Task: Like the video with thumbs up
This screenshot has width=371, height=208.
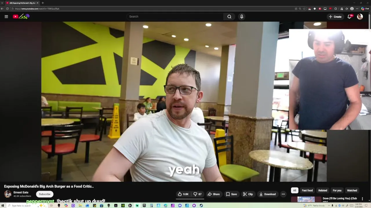Action: pos(183,194)
